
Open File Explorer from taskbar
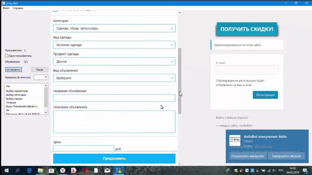tap(40, 171)
